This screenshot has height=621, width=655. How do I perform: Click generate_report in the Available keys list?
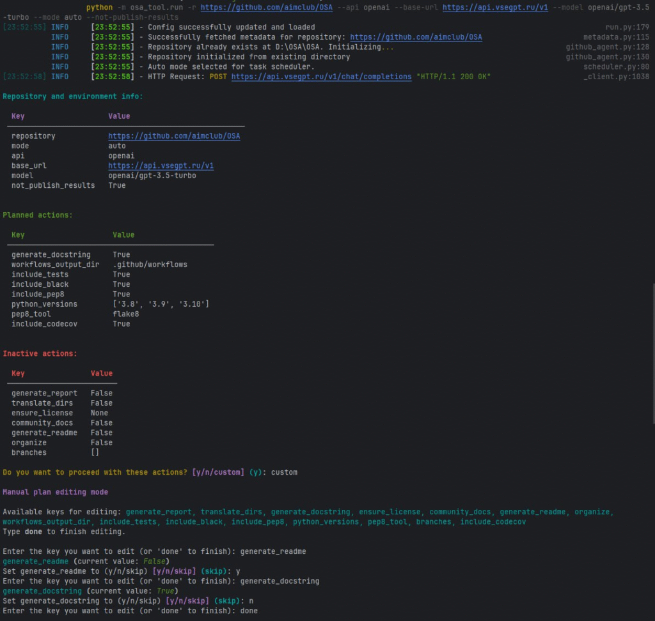pos(161,512)
